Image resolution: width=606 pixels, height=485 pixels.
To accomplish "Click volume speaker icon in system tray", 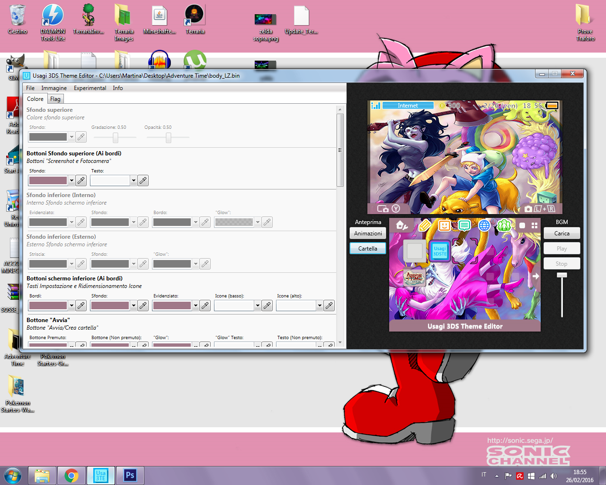I will pos(554,476).
